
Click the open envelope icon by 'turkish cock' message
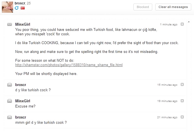pyautogui.click(x=9, y=85)
